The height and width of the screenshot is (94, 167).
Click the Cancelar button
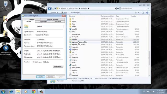tap(50, 77)
